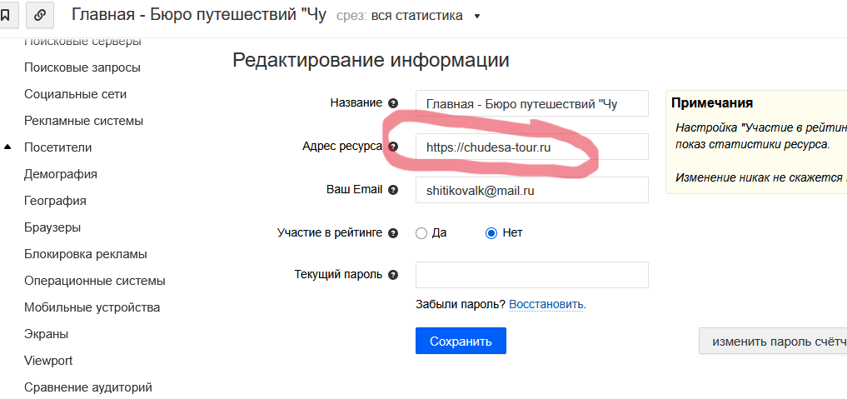The height and width of the screenshot is (399, 847).
Task: Select the Нет radio button
Action: coord(491,233)
